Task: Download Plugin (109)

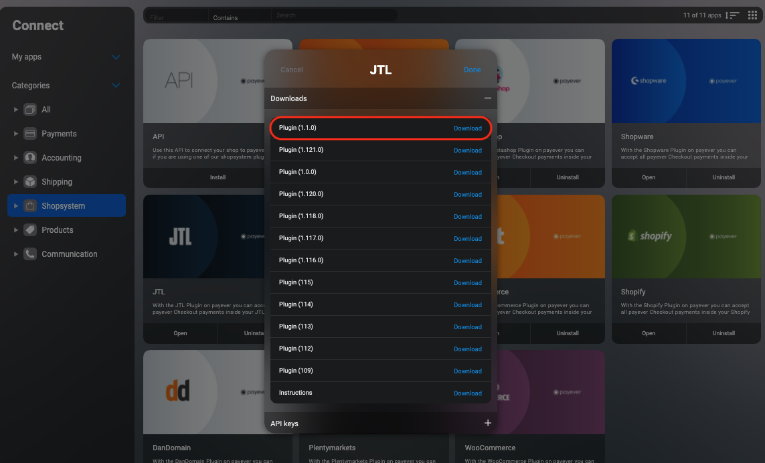Action: [467, 371]
